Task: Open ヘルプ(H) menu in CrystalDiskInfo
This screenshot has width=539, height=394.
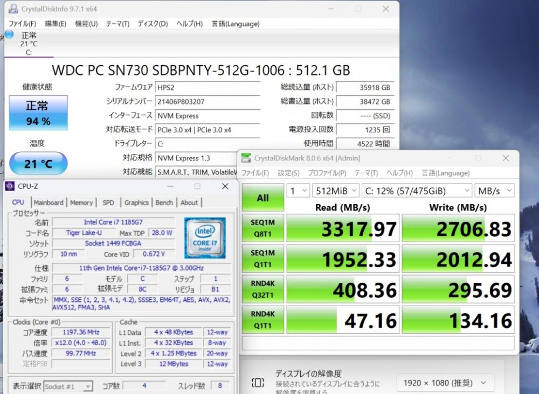Action: pos(189,24)
